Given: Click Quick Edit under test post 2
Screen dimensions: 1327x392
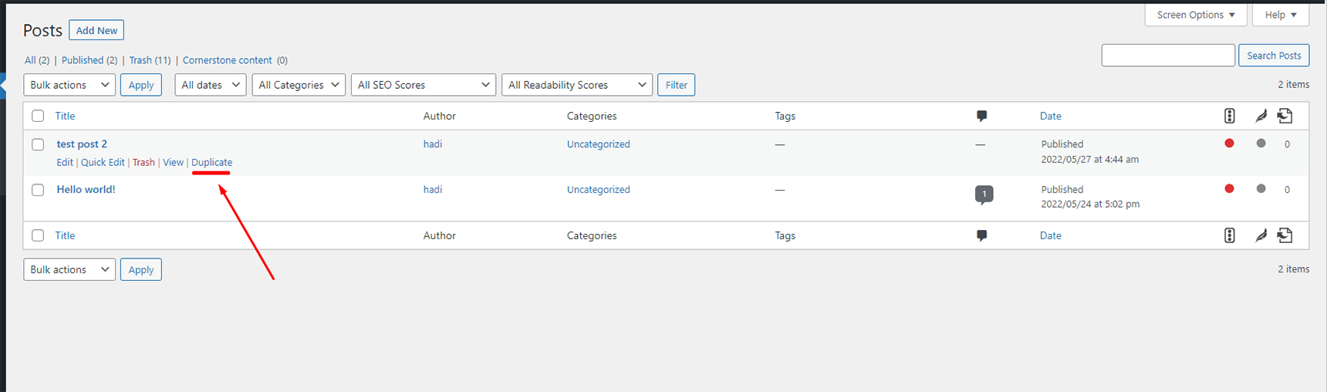Looking at the screenshot, I should pos(103,162).
